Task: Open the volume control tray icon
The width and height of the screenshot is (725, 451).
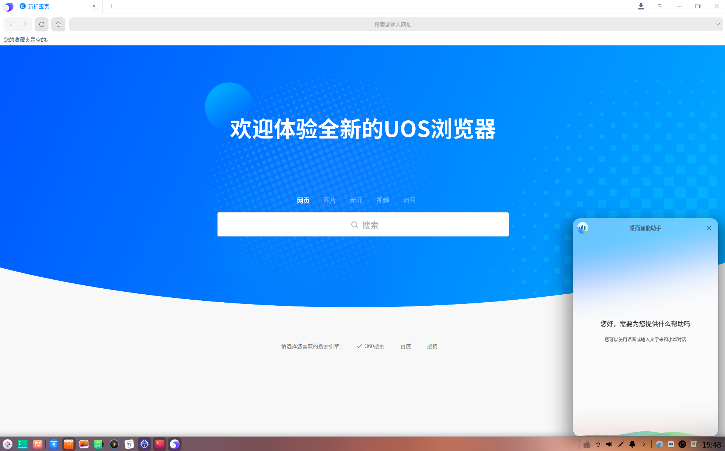Action: (x=609, y=444)
